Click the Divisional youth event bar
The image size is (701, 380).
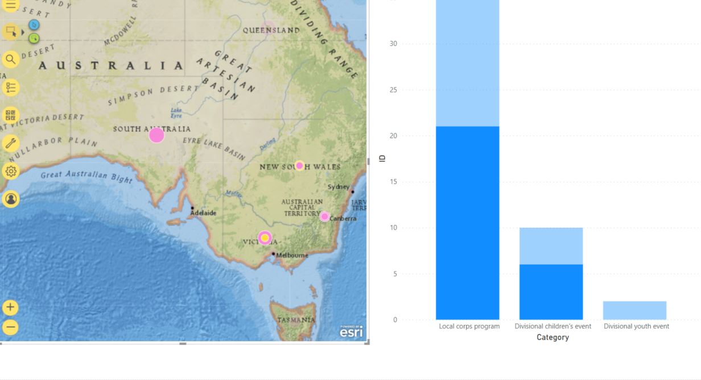point(634,311)
